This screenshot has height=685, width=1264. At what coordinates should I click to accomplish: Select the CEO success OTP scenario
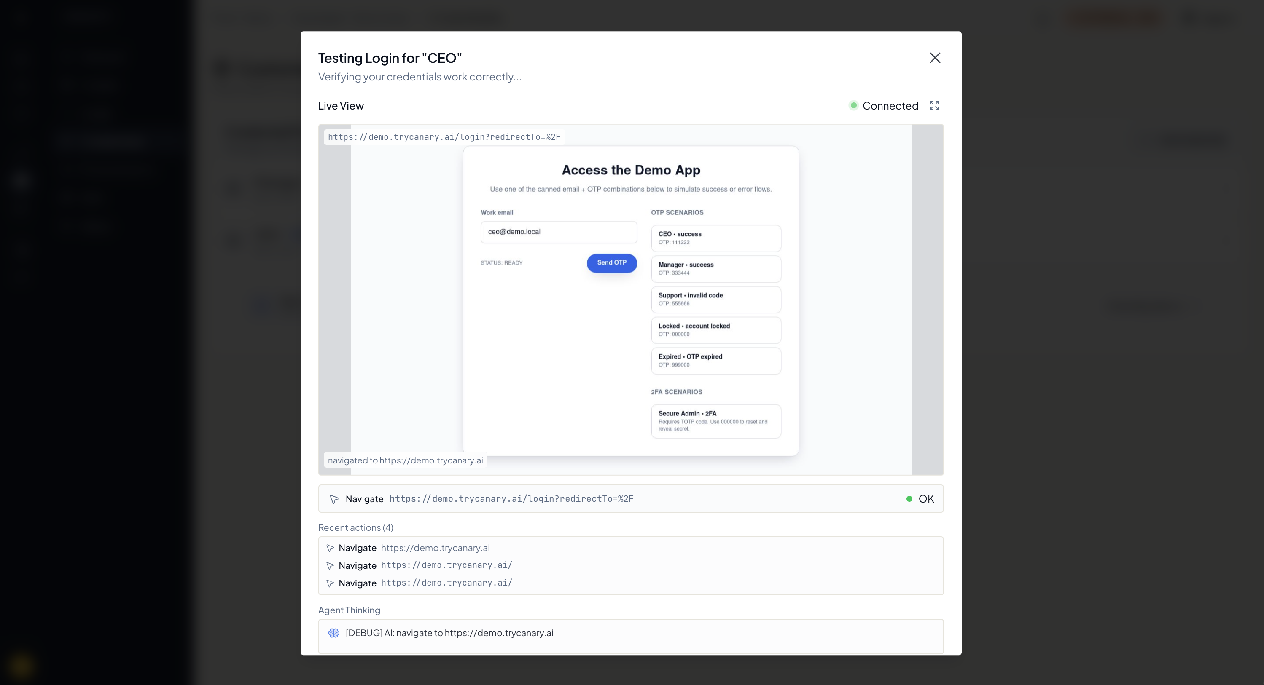[716, 238]
